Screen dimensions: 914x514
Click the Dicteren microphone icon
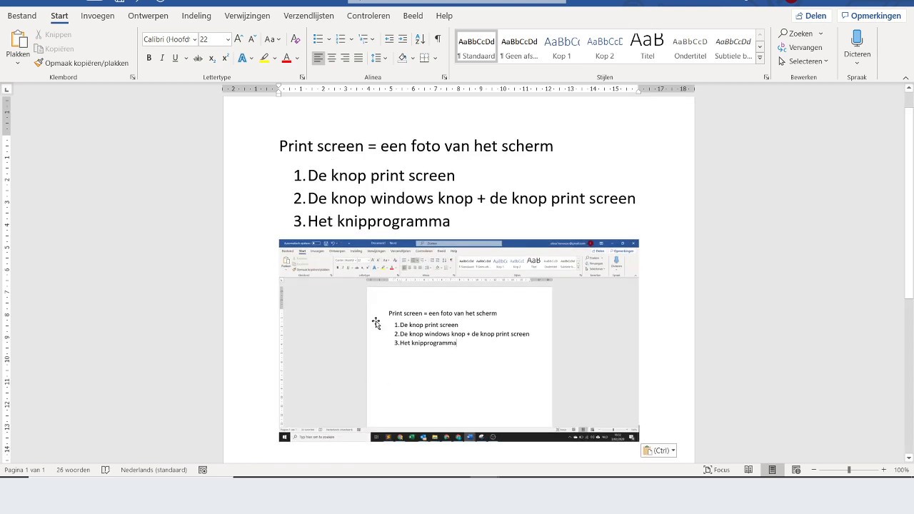[x=857, y=39]
